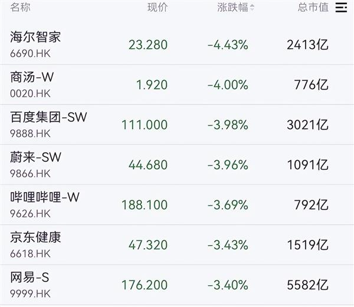Click 蔚来 change -3.96%

coord(228,165)
